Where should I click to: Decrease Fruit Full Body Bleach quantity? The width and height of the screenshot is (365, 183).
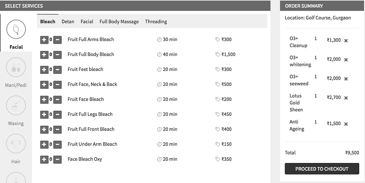click(x=57, y=55)
